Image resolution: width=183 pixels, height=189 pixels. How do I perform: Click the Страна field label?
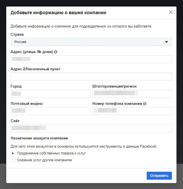(17, 35)
